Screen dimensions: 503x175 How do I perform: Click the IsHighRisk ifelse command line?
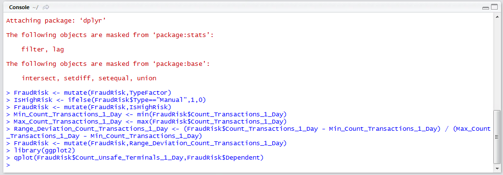[106, 100]
